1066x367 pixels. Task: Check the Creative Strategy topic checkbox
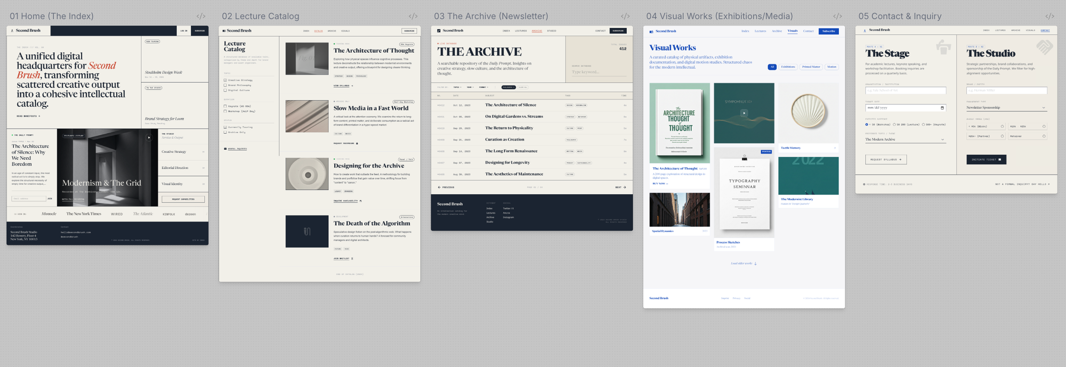click(225, 80)
